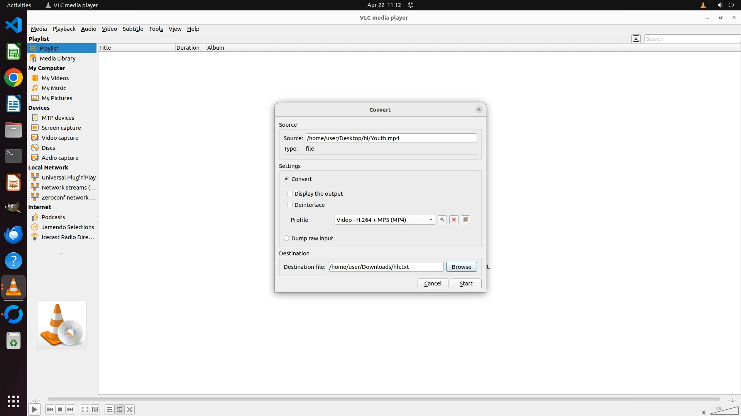This screenshot has width=741, height=416.
Task: Open the Media menu
Action: pos(39,29)
